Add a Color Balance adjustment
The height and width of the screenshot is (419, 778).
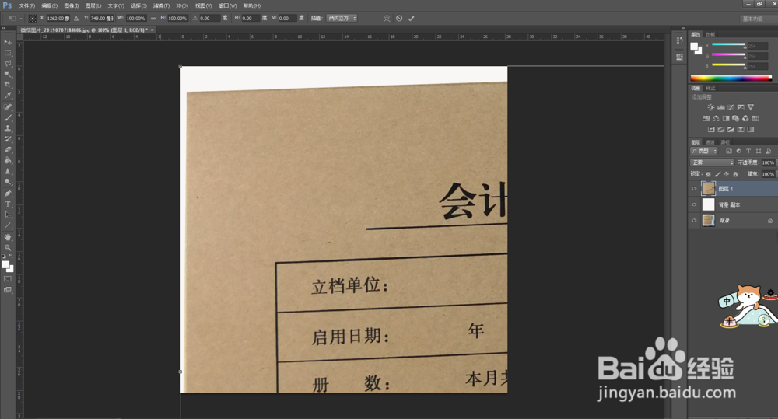716,118
